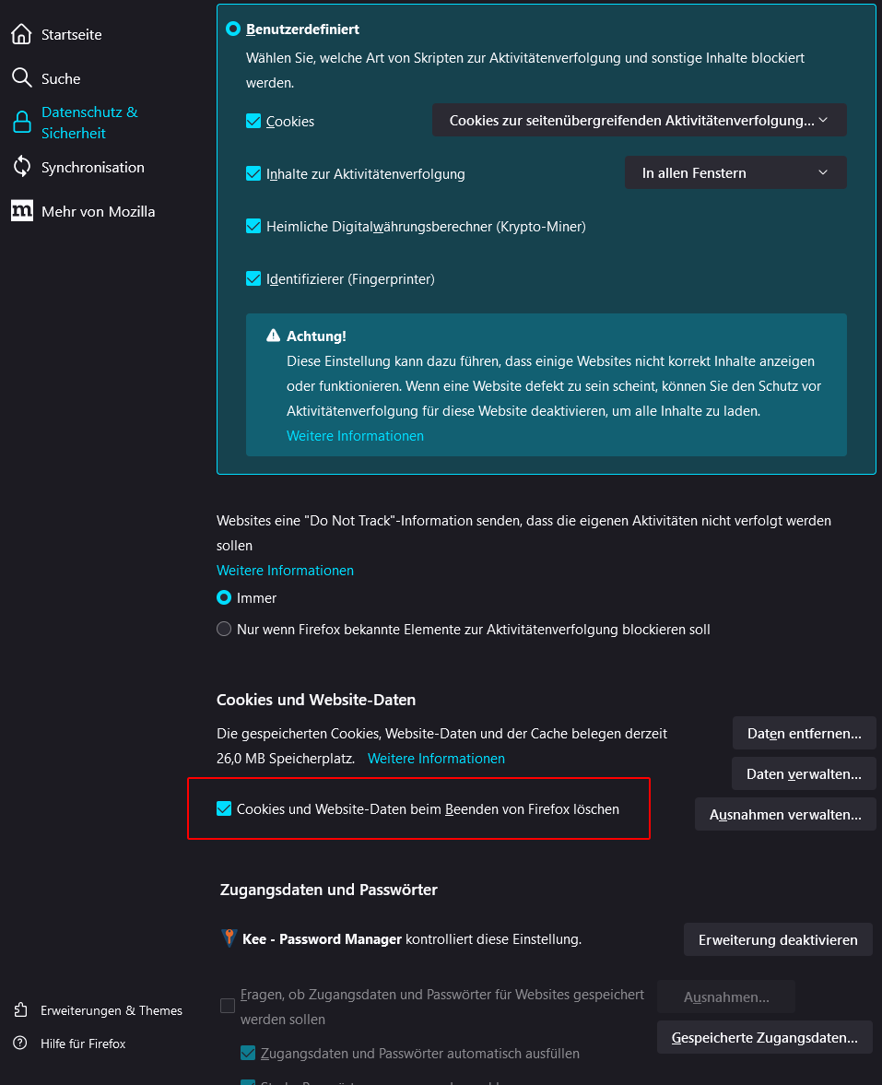Click the Datenschutz & Sicherheit lock icon

pos(21,123)
